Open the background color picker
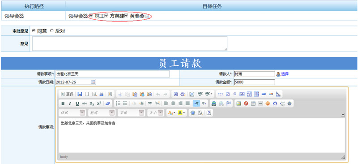The width and height of the screenshot is (358, 164). (182, 112)
